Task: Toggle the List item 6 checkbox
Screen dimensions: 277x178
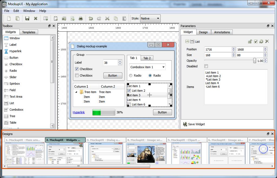Action: click(x=129, y=104)
